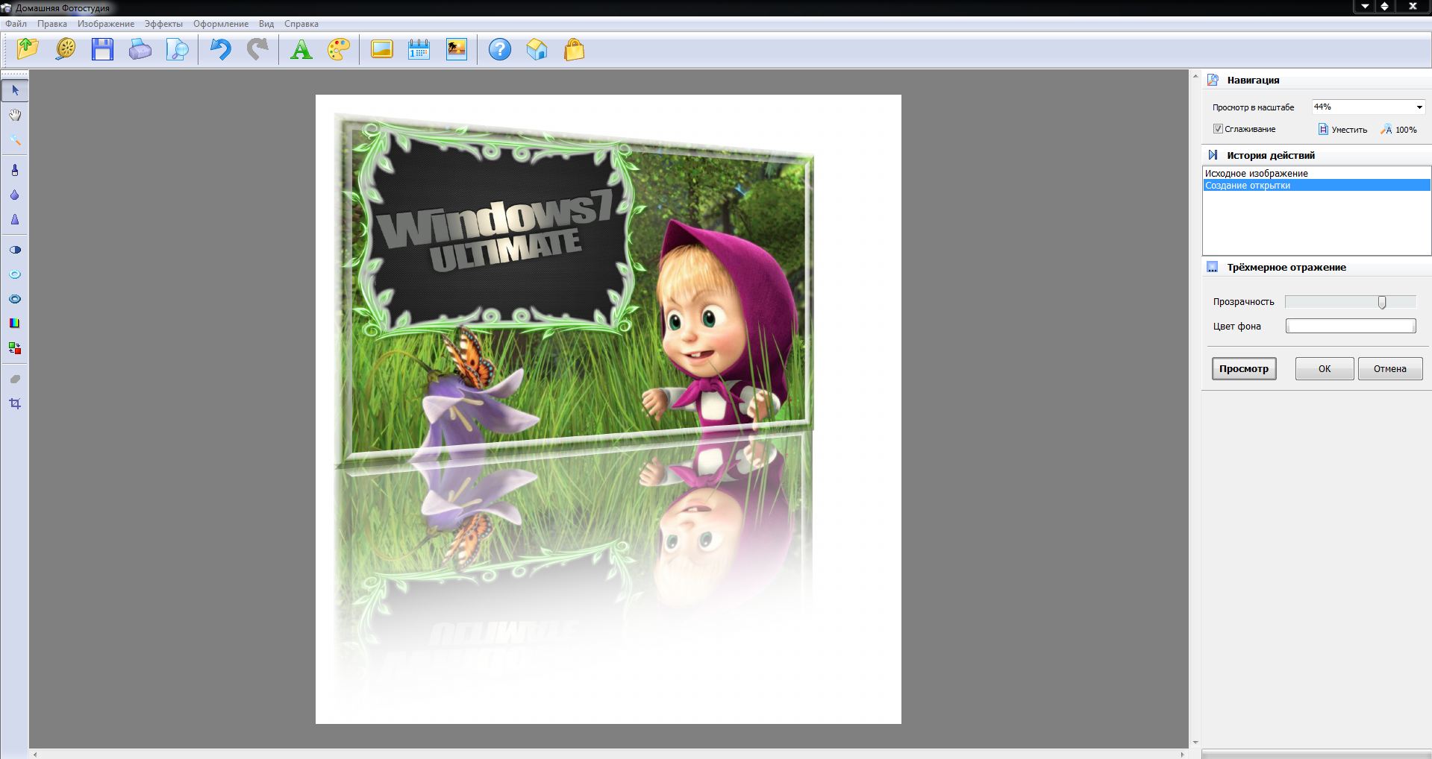Open the Вид menu

pyautogui.click(x=266, y=24)
